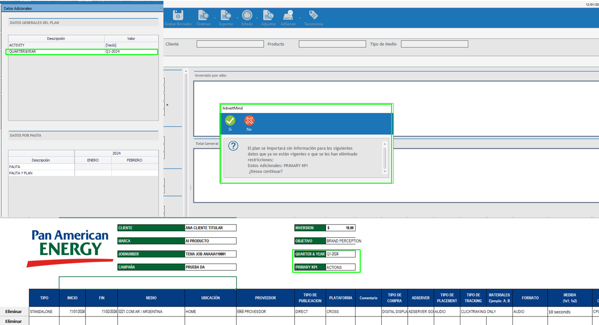This screenshot has height=325, width=599.
Task: Click the Valor column header
Action: click(131, 38)
